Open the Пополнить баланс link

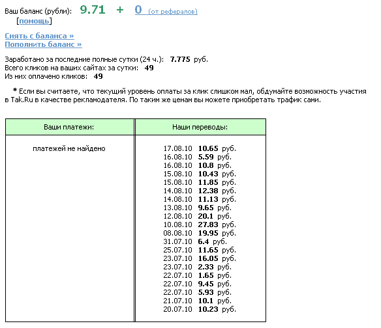[x=43, y=44]
